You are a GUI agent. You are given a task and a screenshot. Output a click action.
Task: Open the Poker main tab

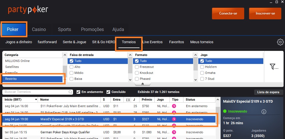(13, 29)
